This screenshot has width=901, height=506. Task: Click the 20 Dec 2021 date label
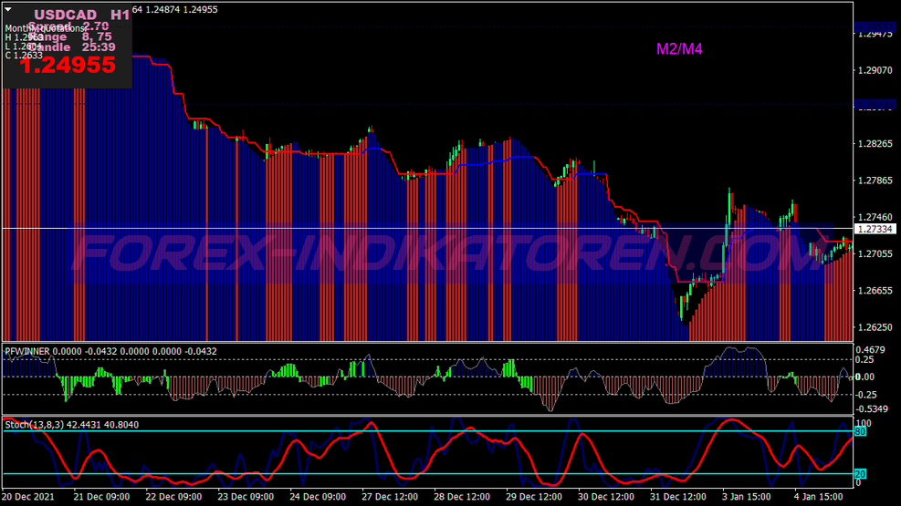point(28,497)
